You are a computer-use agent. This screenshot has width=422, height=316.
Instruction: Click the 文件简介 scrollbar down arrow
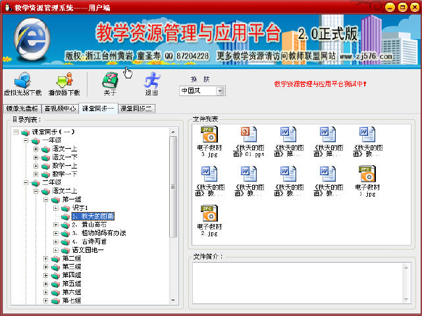[406, 299]
